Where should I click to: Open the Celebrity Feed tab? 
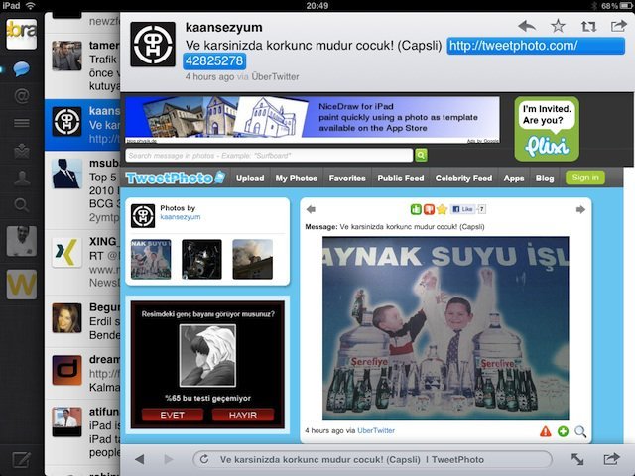coord(463,178)
